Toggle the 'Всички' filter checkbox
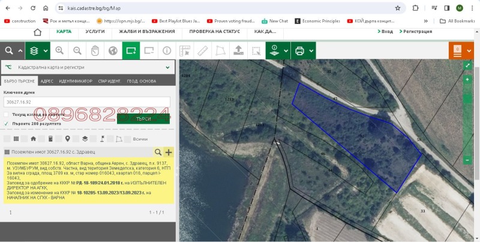The width and height of the screenshot is (480, 242). point(127,139)
